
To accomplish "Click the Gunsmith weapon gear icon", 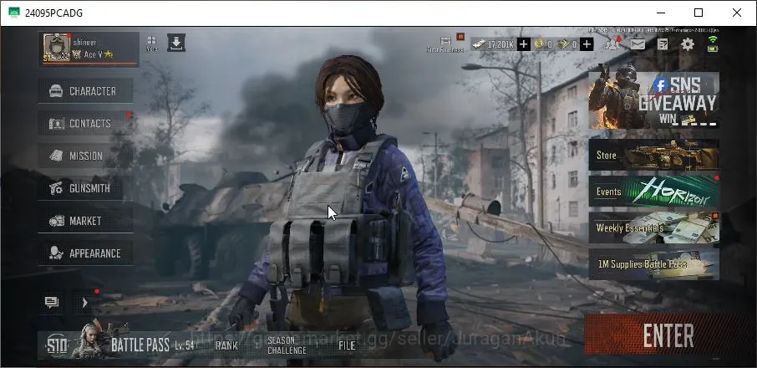I will [x=56, y=188].
